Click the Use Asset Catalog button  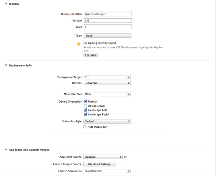[x=99, y=164]
